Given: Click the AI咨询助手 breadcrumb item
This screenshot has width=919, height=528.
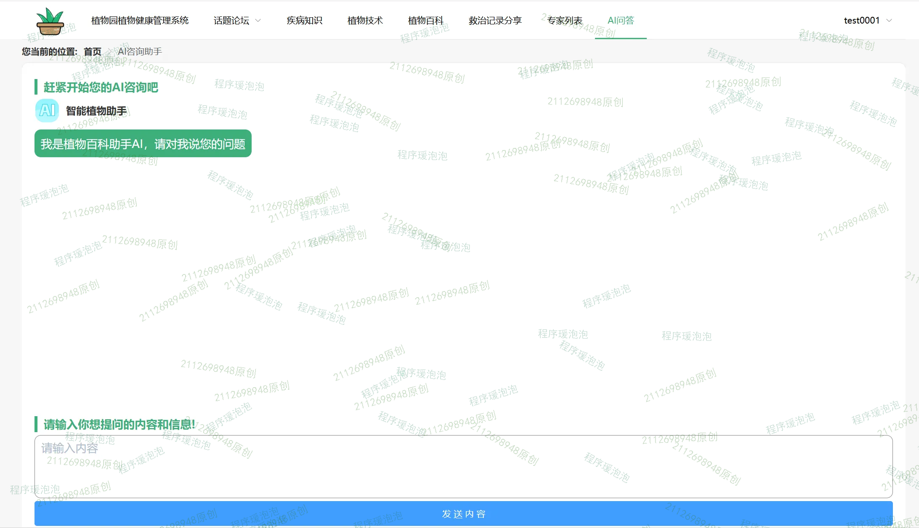Looking at the screenshot, I should pos(140,52).
